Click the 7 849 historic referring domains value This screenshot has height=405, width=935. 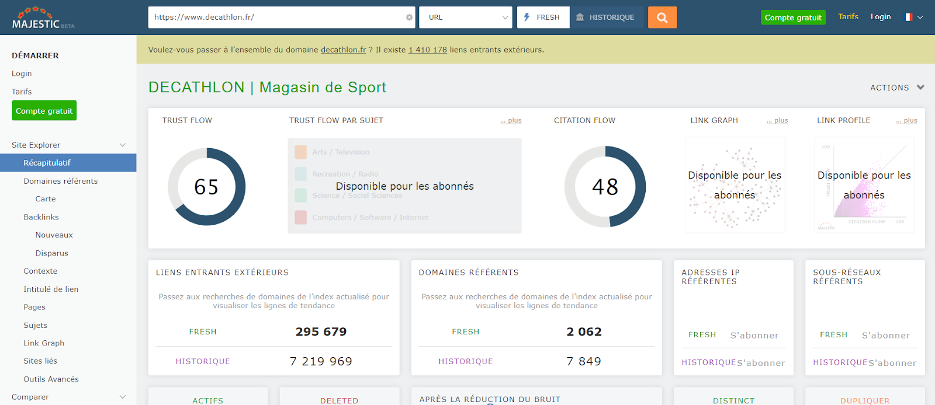[584, 362]
